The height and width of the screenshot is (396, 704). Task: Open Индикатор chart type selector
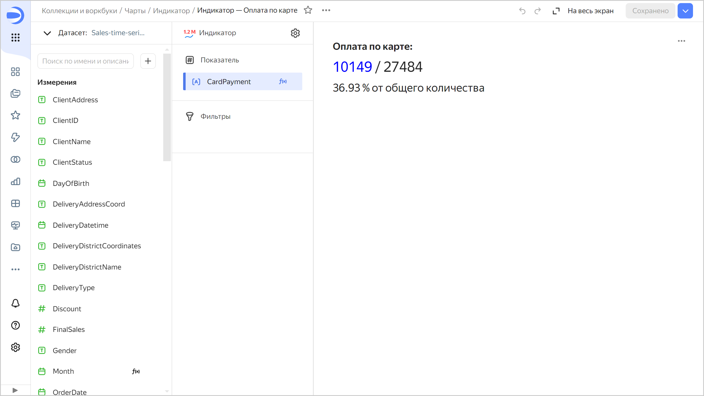[x=217, y=33]
